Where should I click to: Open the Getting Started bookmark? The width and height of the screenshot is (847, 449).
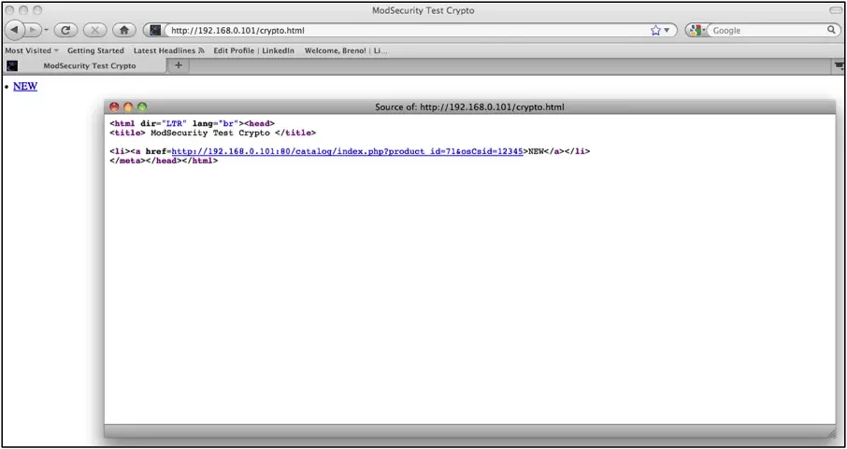pyautogui.click(x=95, y=50)
